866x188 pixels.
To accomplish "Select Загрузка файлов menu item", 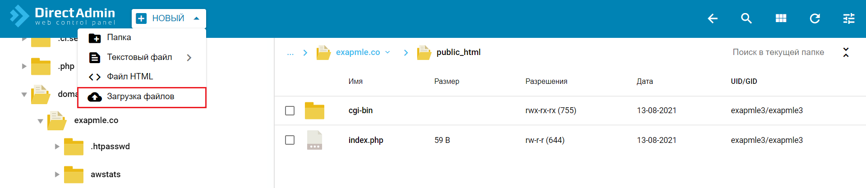I will (x=141, y=97).
